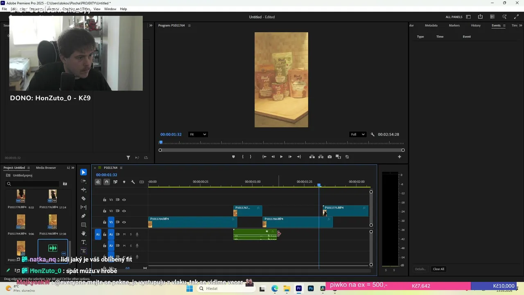Create a new bin in Project panel
524x295 pixels.
pyautogui.click(x=65, y=184)
